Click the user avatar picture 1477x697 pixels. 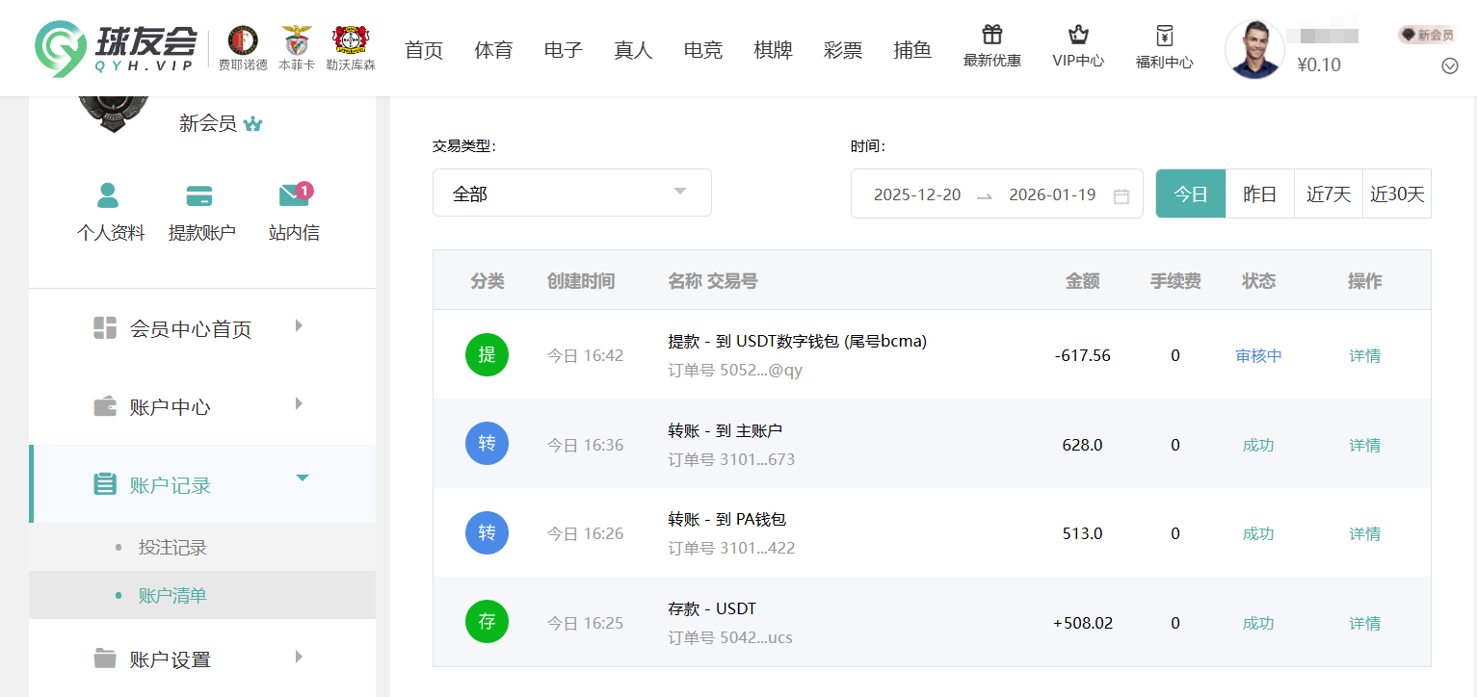click(1254, 49)
